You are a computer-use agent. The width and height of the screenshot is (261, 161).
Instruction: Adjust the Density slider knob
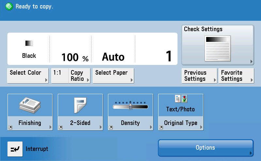point(130,106)
